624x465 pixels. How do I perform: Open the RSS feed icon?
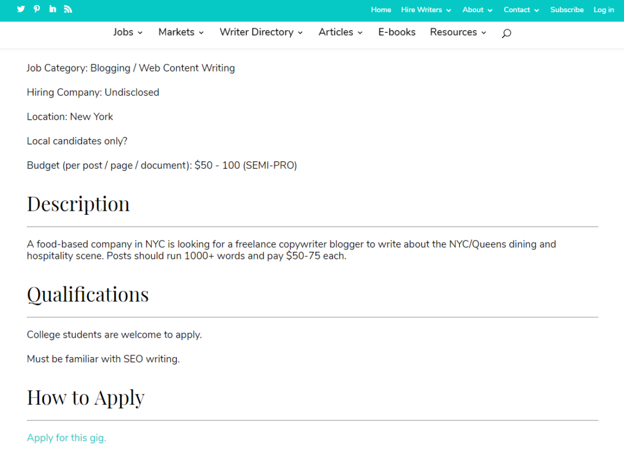pos(68,9)
